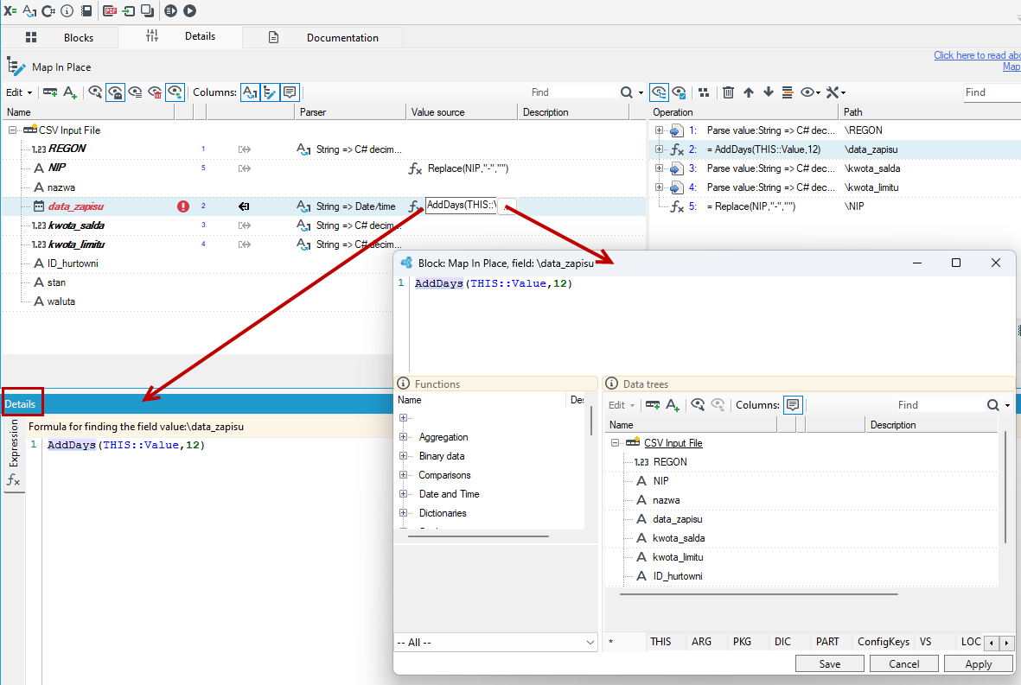The image size is (1021, 685).
Task: Click the PDF export icon
Action: point(110,10)
